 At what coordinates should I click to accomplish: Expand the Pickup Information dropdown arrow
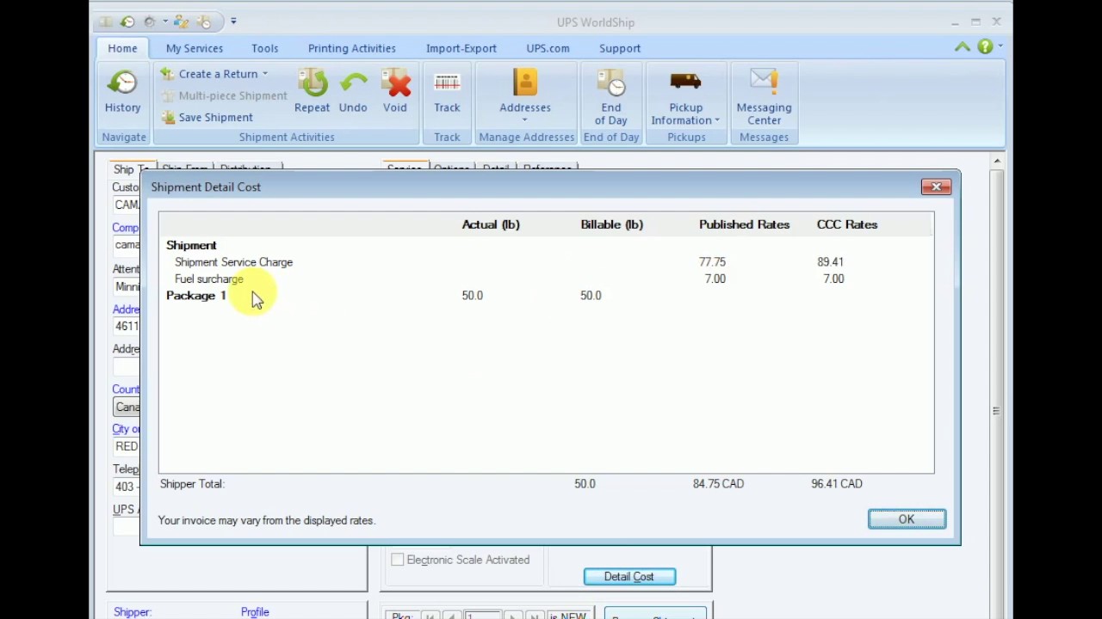click(717, 120)
